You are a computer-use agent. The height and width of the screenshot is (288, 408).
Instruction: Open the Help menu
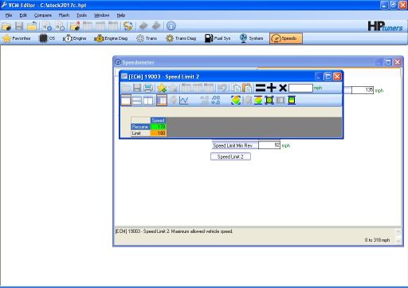point(121,15)
